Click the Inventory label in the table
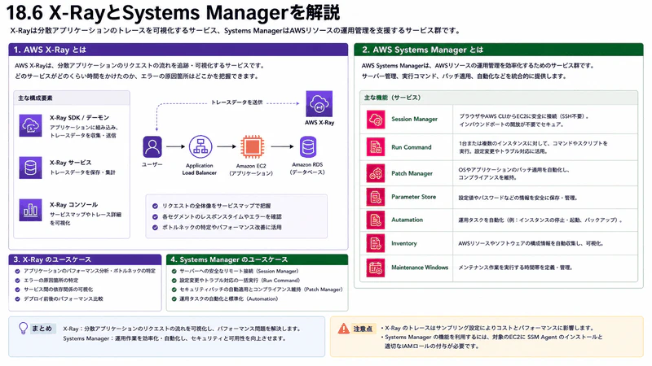652x366 pixels. point(403,243)
